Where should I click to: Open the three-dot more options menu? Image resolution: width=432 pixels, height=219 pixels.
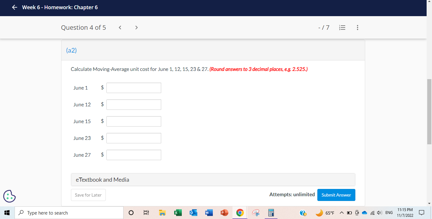[357, 28]
